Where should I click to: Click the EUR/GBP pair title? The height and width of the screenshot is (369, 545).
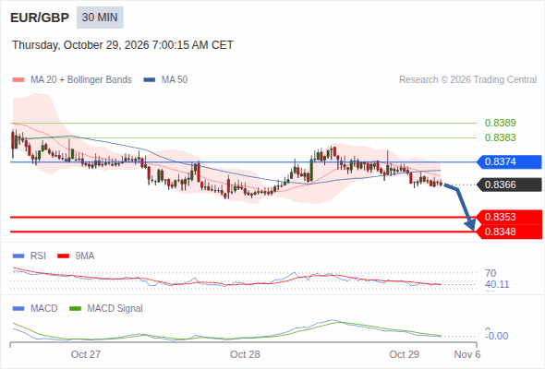click(x=40, y=18)
